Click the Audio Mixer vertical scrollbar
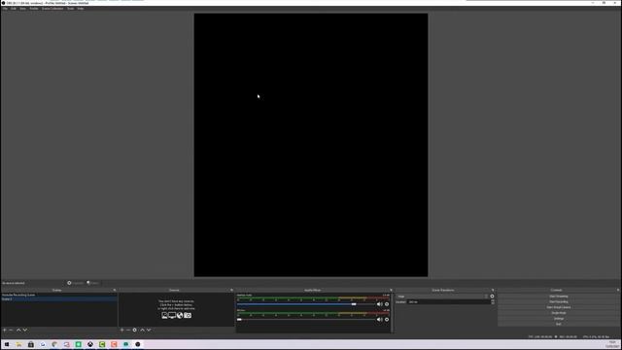This screenshot has height=350, width=622. [392, 313]
